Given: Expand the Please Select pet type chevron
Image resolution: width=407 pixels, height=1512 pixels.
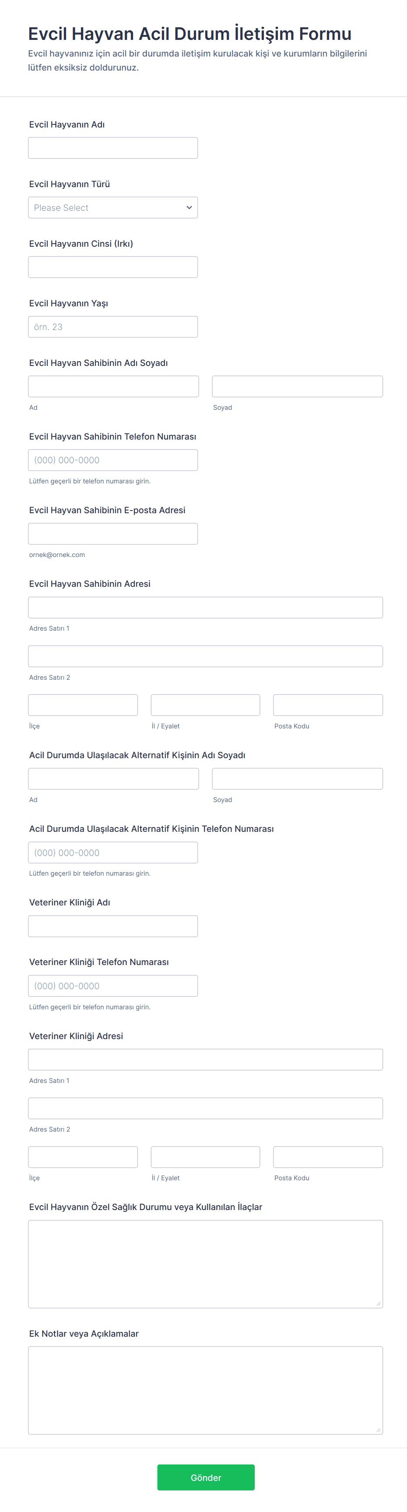Looking at the screenshot, I should pyautogui.click(x=189, y=207).
